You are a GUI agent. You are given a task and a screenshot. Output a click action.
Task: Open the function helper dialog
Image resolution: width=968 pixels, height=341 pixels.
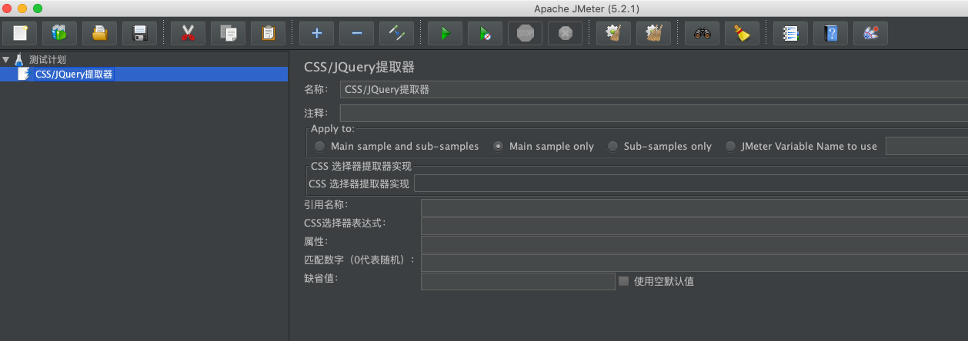pyautogui.click(x=790, y=33)
